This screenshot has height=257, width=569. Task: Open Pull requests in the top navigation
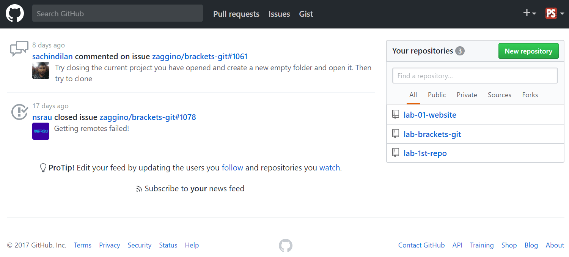point(236,14)
